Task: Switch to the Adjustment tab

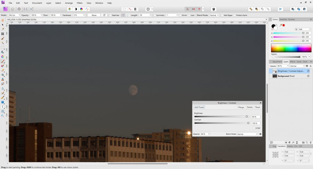Action: coord(277,62)
